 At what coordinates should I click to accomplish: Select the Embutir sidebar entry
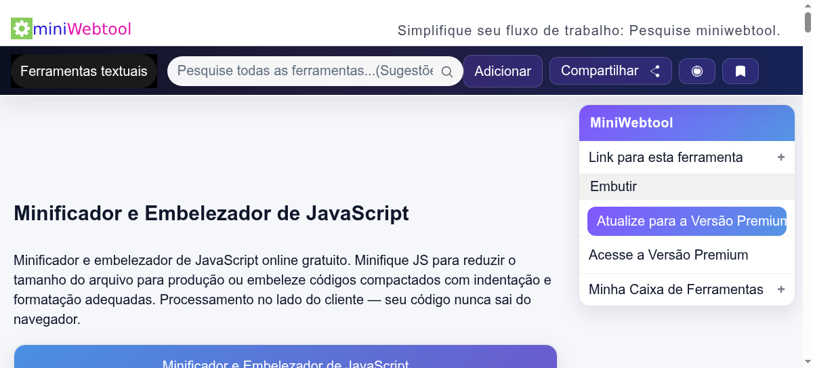[x=687, y=186]
